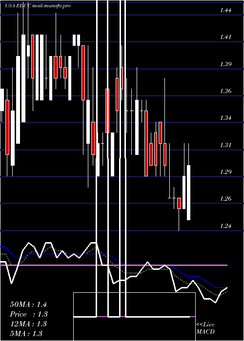Click the last white candle at chart's right end
244x341 pixels.
[x=189, y=193]
